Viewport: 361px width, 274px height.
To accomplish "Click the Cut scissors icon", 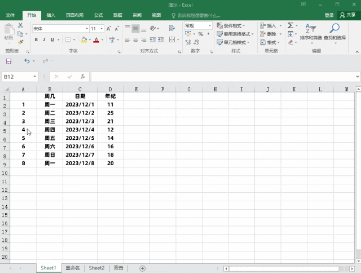I will pos(21,26).
